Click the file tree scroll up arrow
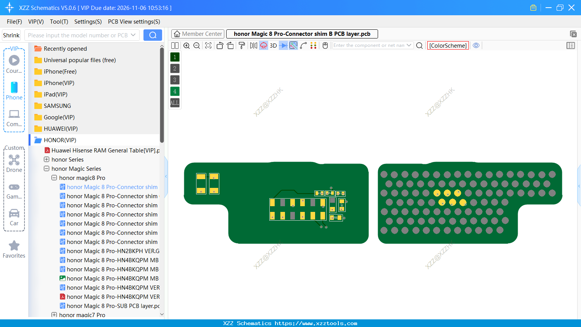The image size is (581, 327). (162, 46)
